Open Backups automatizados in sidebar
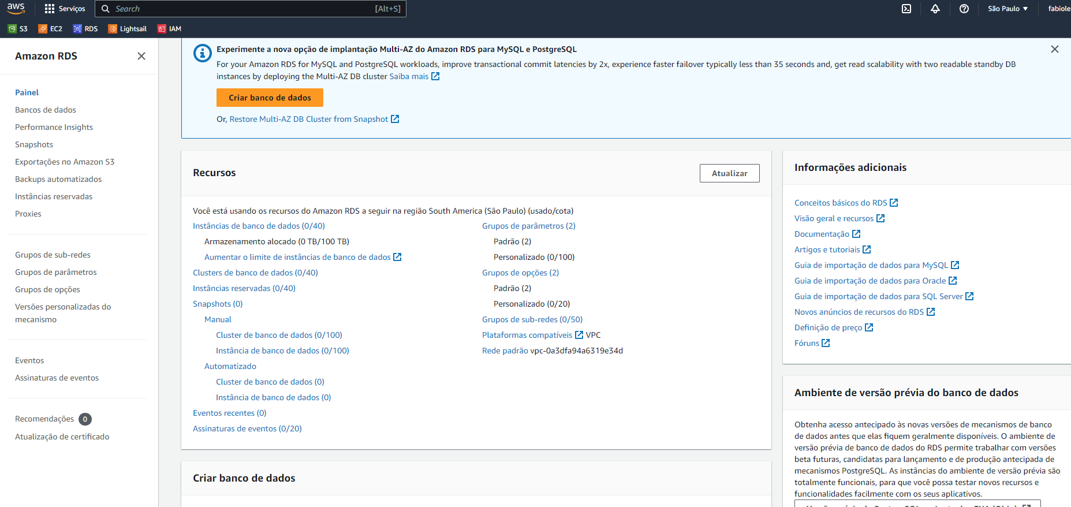The height and width of the screenshot is (507, 1071). click(58, 179)
